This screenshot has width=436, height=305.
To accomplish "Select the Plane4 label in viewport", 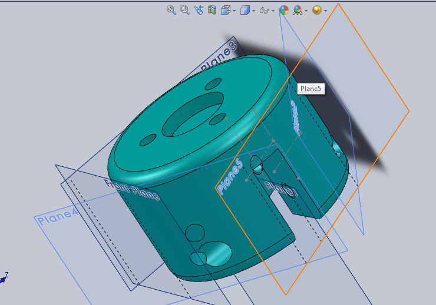I will pyautogui.click(x=57, y=217).
